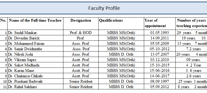Click Dr. Prashant Badwaik's Senior Reident designation
The image size is (207, 93).
(x=81, y=81)
